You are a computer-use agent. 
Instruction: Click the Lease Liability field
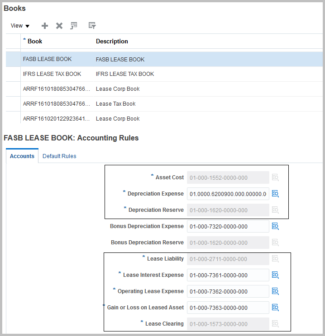click(x=228, y=259)
